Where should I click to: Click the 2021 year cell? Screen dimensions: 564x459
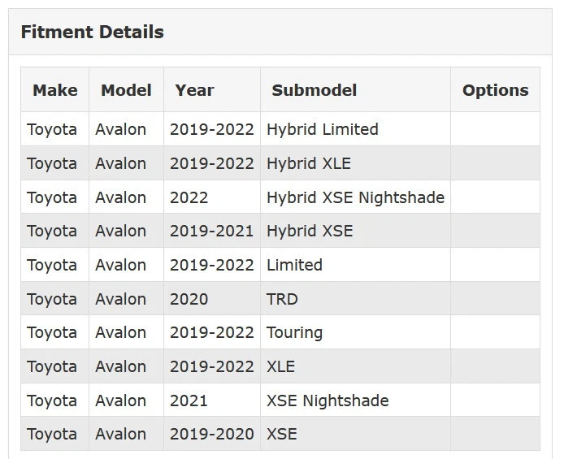click(x=189, y=401)
